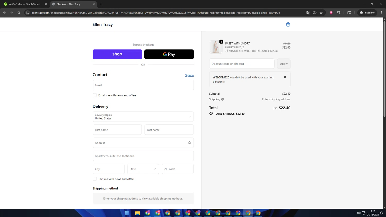Screen dimensions: 386x217
Task: Focus the Last name field
Action: pyautogui.click(x=169, y=130)
